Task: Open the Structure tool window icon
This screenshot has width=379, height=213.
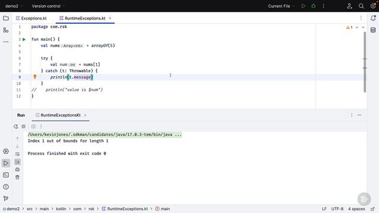Action: (x=6, y=30)
